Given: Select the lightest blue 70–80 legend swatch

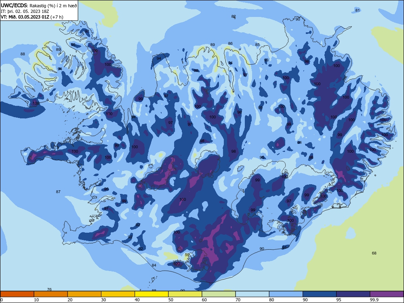Looking at the screenshot, I should coord(253,294).
